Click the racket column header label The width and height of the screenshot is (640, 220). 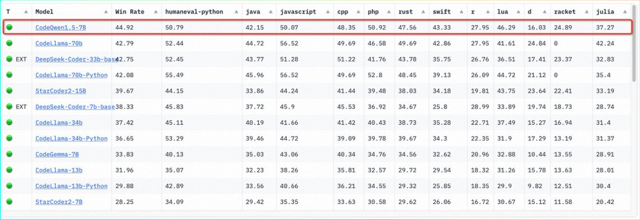(565, 12)
